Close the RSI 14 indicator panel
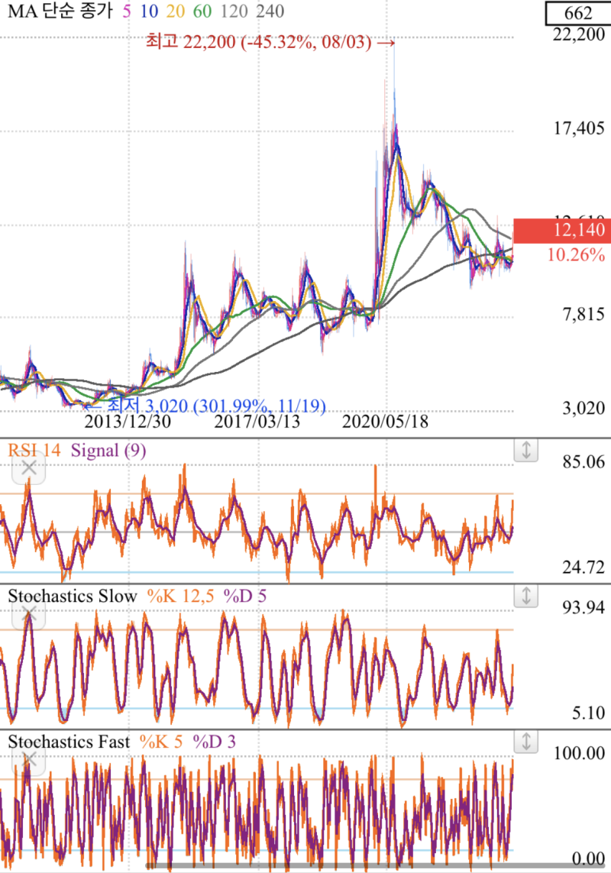The height and width of the screenshot is (873, 611). point(28,469)
